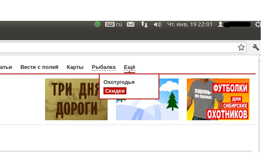Select 'Охотугодья' from the dropdown
Viewport: 267px width, 167px height.
(119, 82)
